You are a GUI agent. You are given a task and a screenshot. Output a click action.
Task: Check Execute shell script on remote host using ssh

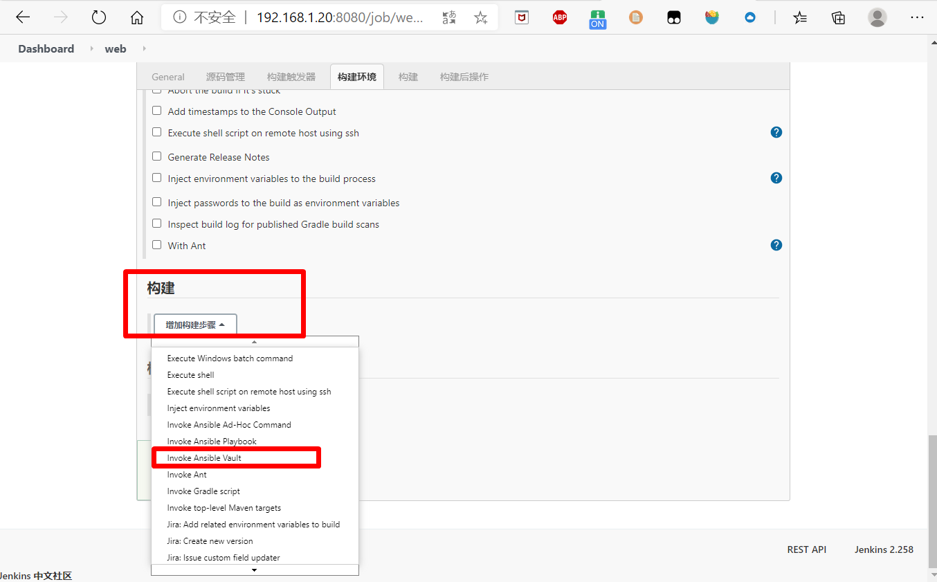pos(157,132)
